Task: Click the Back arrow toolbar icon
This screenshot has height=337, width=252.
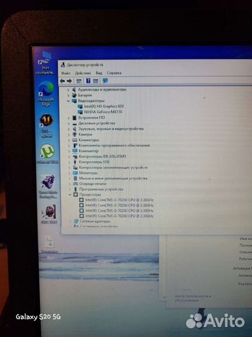Action: click(62, 81)
